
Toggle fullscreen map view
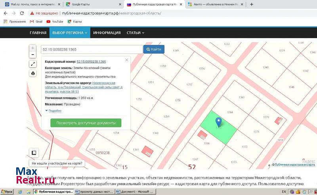(x=32, y=64)
